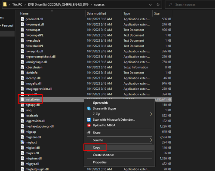Viewport: 215px width, 171px height.
Task: Sort files by Name column header
Action: (24, 13)
